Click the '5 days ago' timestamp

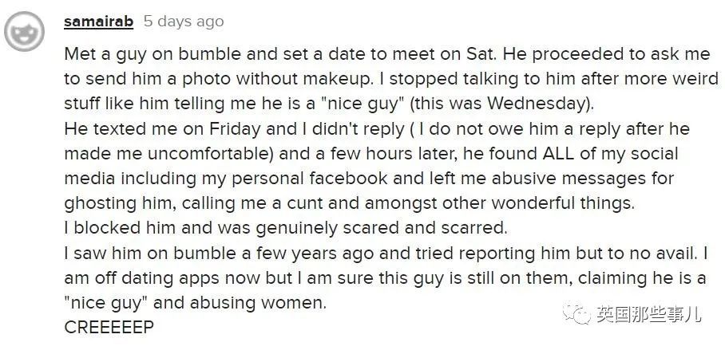click(x=184, y=22)
